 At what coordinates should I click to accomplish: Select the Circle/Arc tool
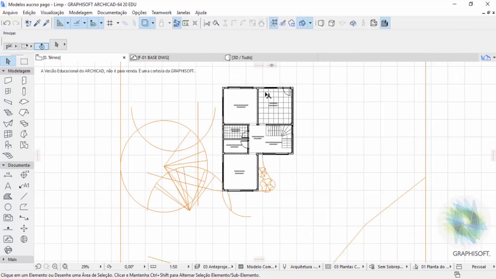(x=8, y=207)
